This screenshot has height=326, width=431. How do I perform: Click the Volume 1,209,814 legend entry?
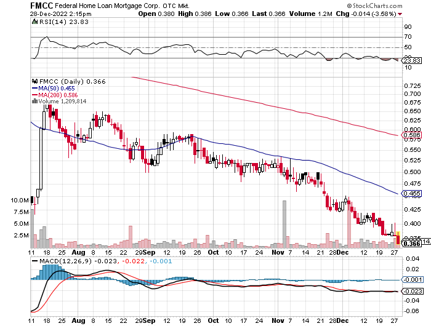(x=62, y=101)
